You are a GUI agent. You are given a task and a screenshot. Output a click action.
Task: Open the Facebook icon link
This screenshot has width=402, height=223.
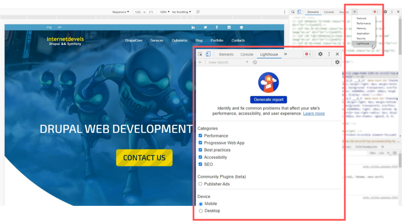pos(217,27)
